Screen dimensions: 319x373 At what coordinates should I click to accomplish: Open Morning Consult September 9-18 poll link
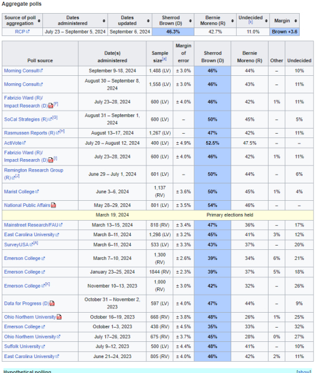24,71
